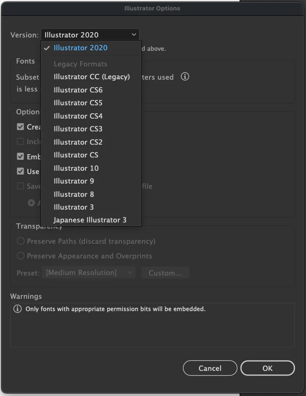Choose Illustrator CC (Legacy) format
The height and width of the screenshot is (396, 306).
click(x=91, y=77)
